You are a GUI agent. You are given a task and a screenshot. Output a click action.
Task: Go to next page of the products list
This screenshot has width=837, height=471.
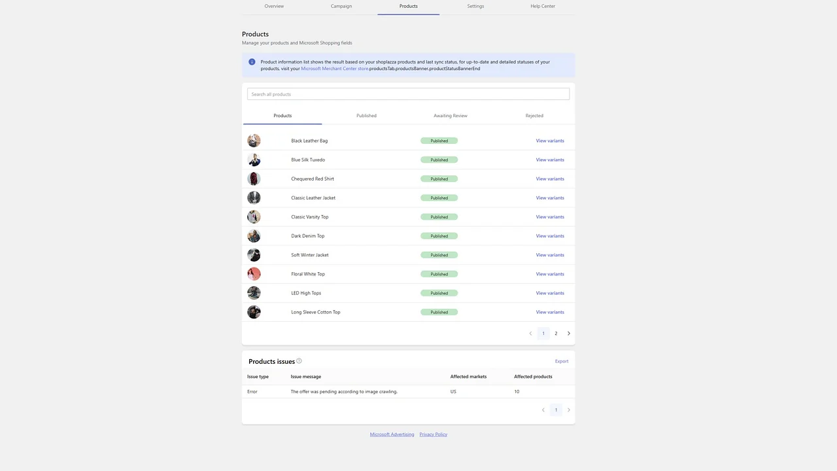tap(568, 333)
